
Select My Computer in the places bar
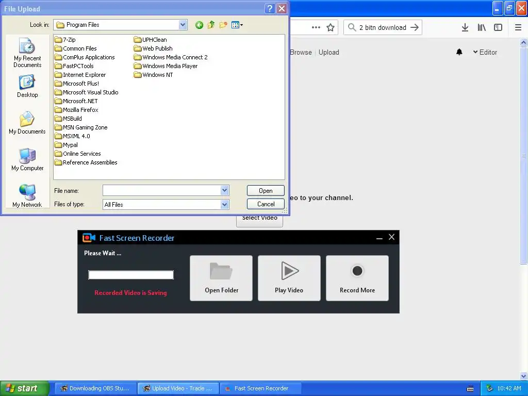tap(27, 160)
